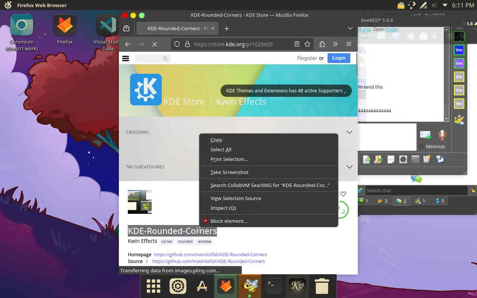
Task: Click the send file icon in BeeBEEP toolbar
Action: (367, 159)
